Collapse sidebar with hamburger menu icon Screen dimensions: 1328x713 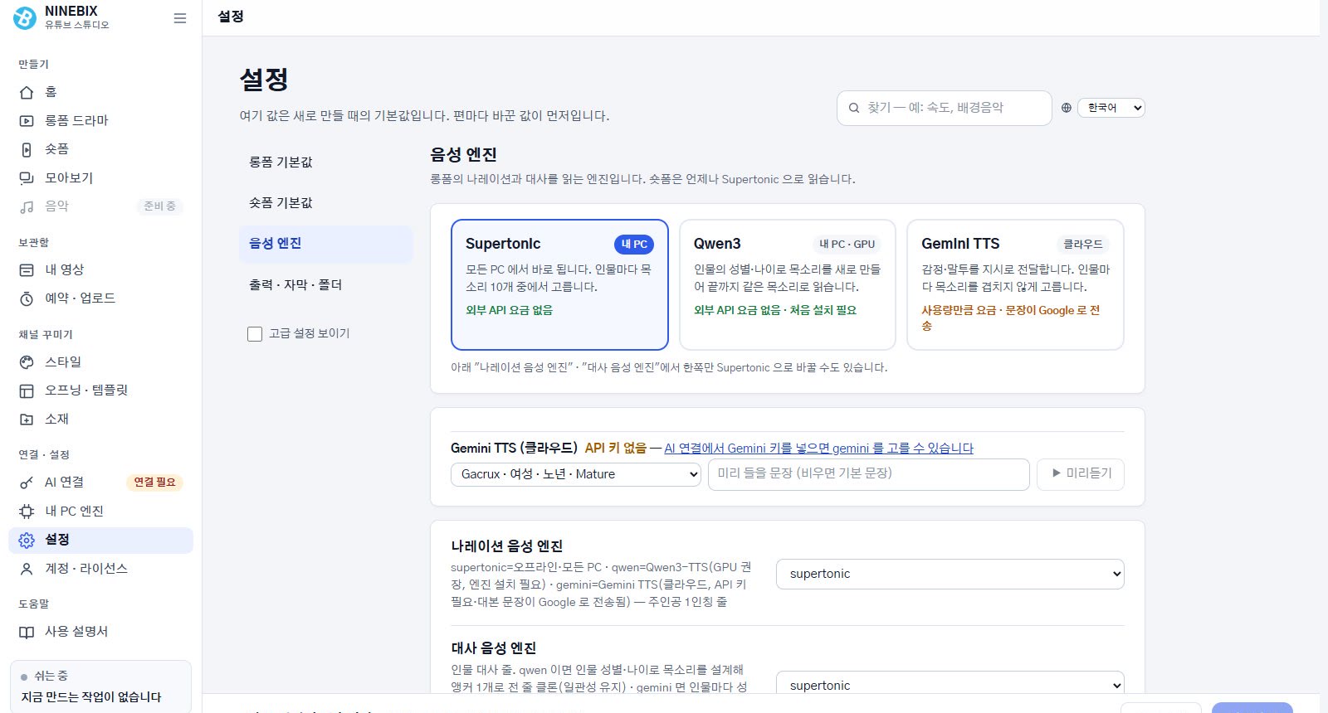pos(180,18)
